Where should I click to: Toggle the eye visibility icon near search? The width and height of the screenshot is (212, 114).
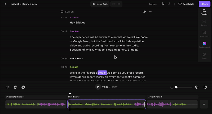pyautogui.click(x=144, y=12)
